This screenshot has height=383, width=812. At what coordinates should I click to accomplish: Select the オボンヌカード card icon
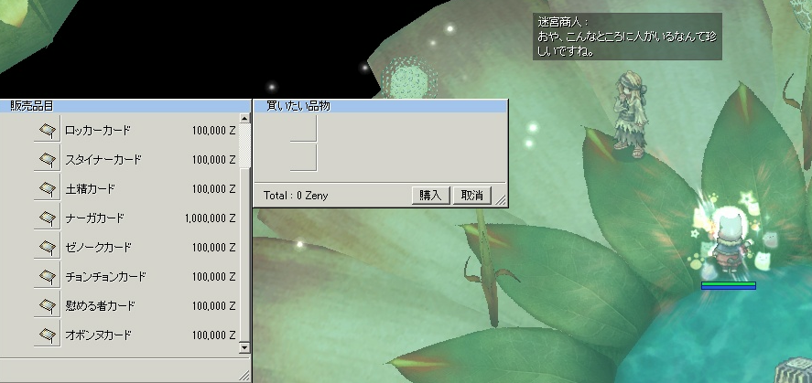point(47,335)
